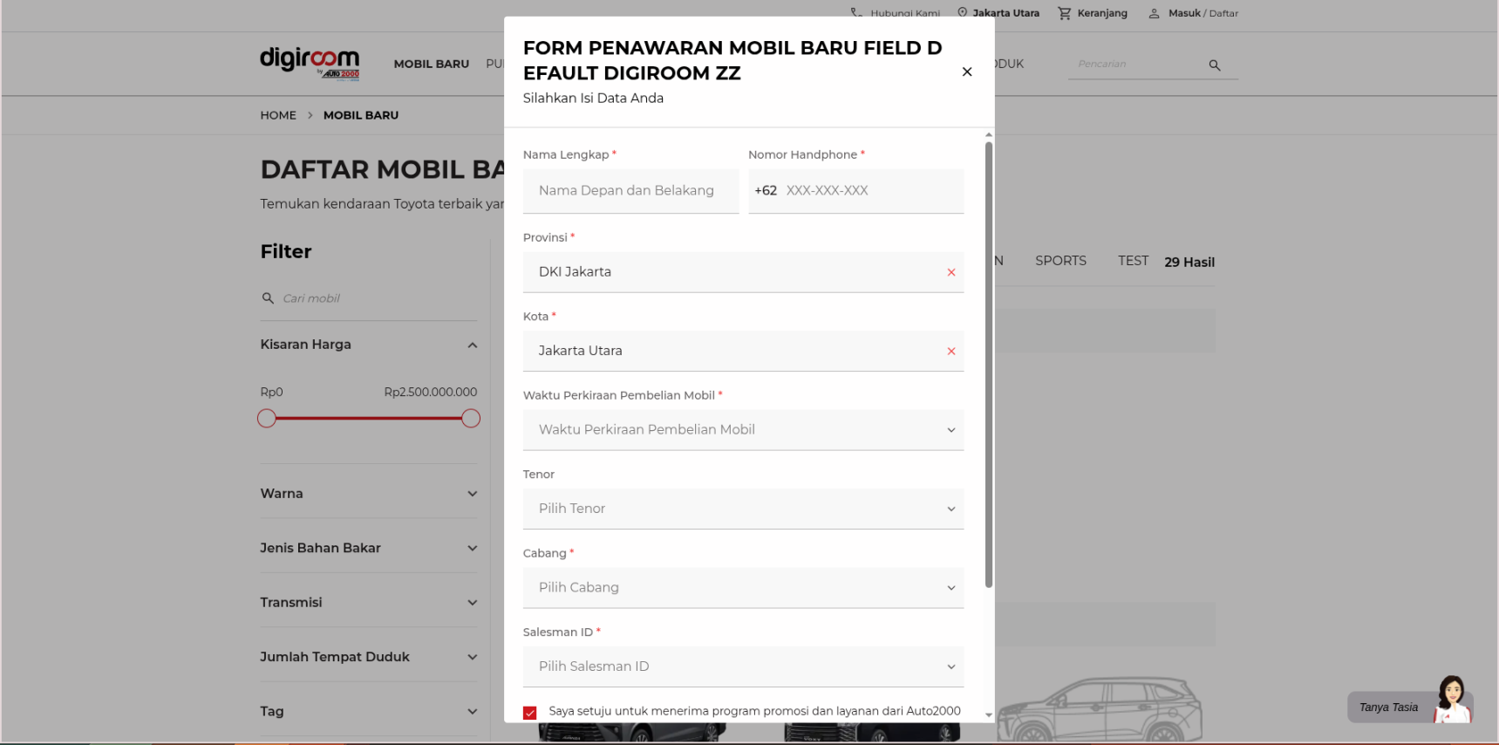The width and height of the screenshot is (1499, 745).
Task: Click the Nomor Handphone input field
Action: 855,191
